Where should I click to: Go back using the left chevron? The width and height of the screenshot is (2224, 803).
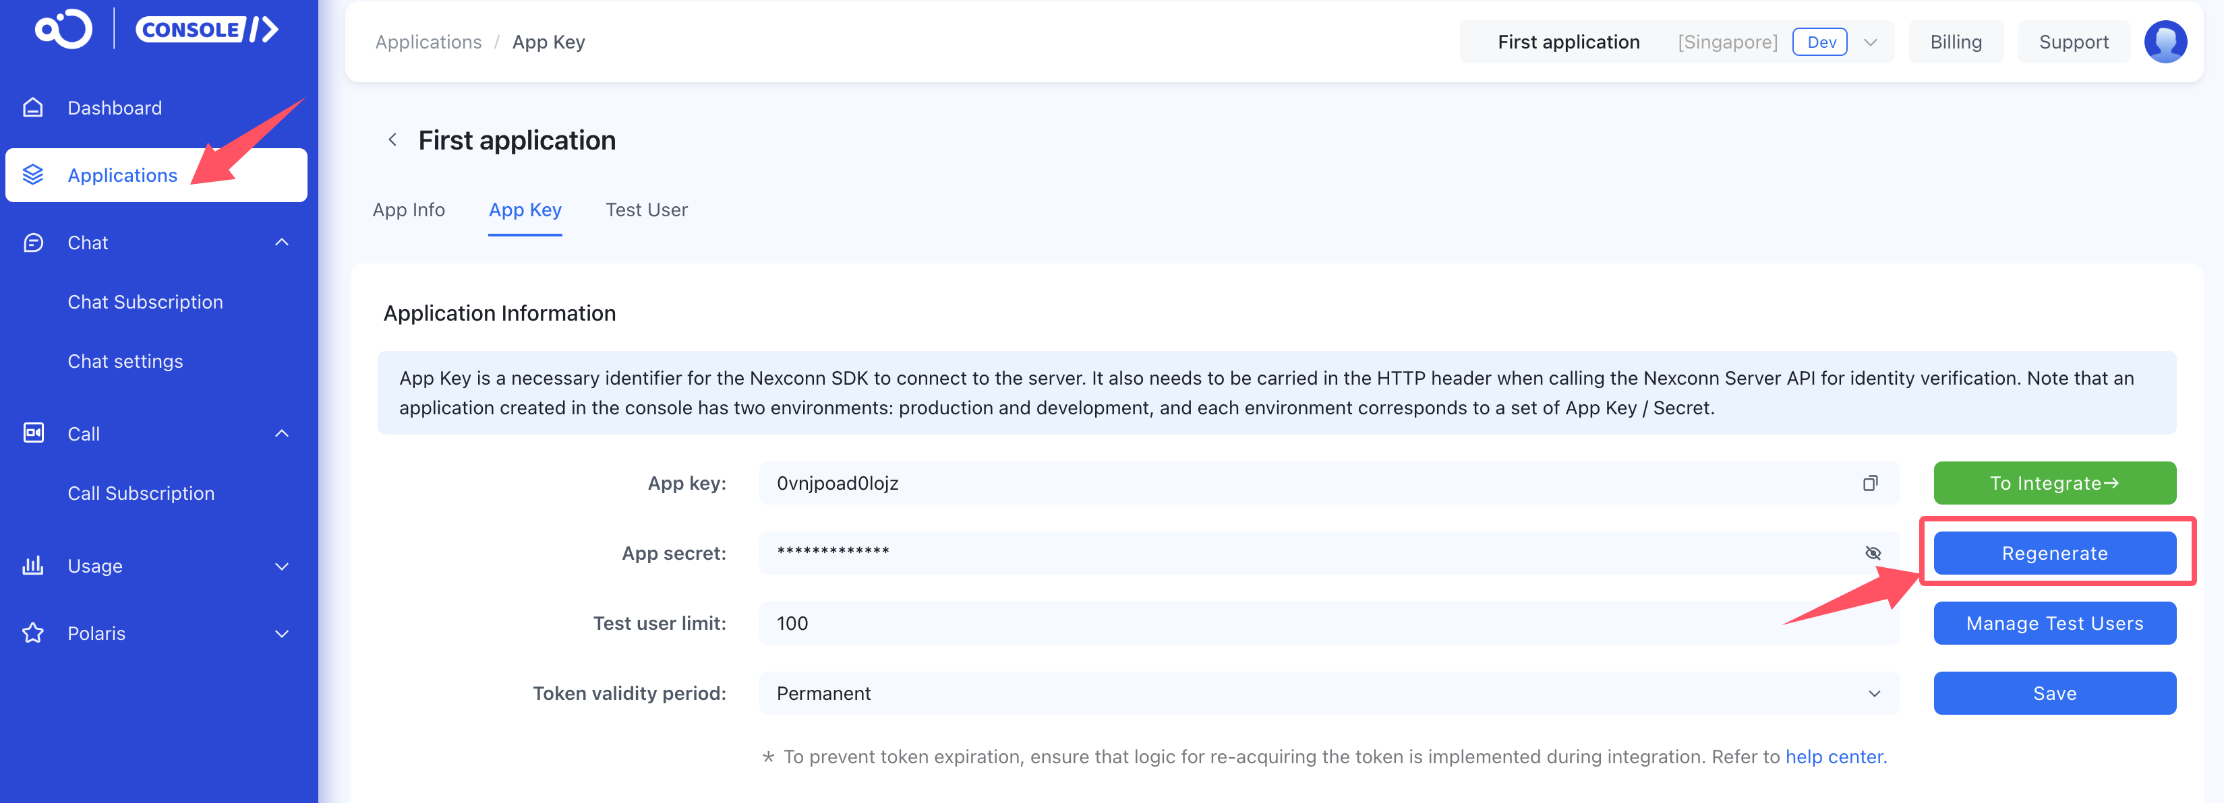coord(393,139)
